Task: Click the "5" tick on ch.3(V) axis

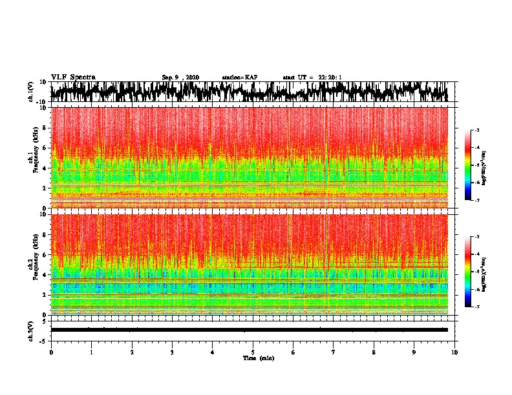Action: pos(45,321)
